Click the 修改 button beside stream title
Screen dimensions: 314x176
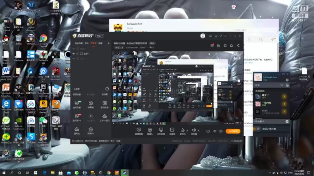coord(152,43)
